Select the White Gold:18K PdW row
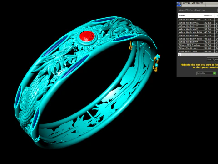This screenshot has width=218, height=164. click(198, 39)
